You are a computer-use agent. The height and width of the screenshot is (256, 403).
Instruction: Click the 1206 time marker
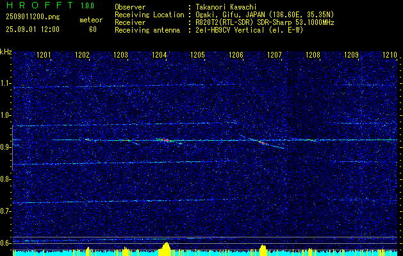[236, 54]
